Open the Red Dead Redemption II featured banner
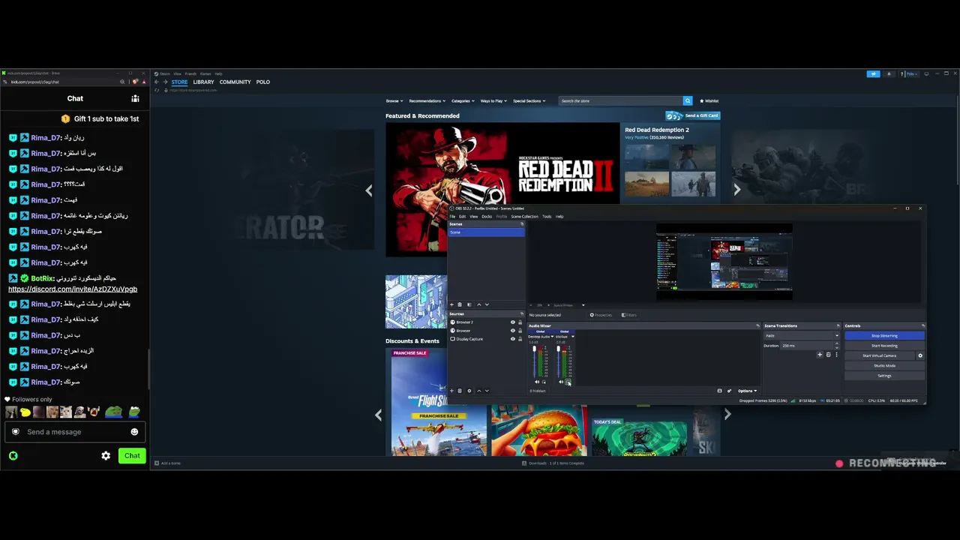 click(502, 190)
